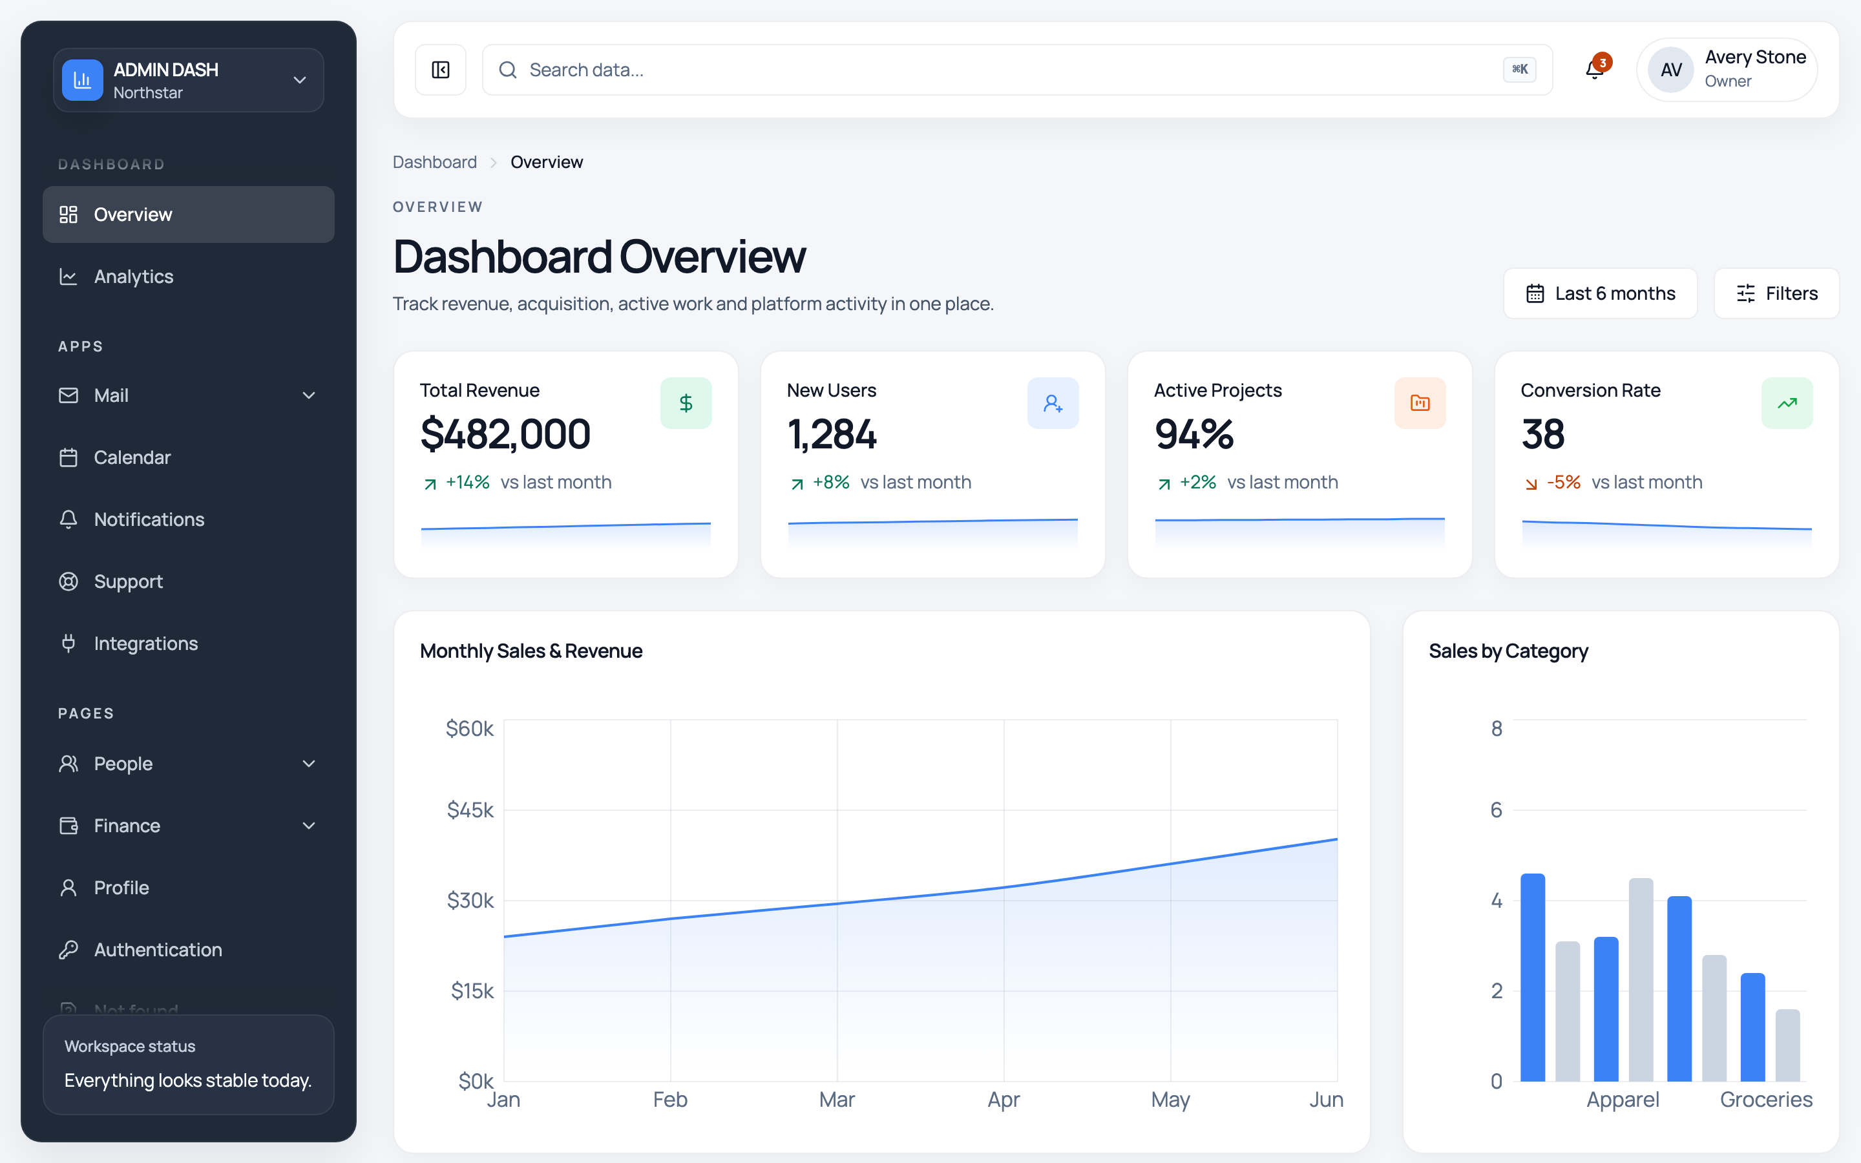Click the Apparel axis label
The height and width of the screenshot is (1163, 1861).
pyautogui.click(x=1623, y=1100)
